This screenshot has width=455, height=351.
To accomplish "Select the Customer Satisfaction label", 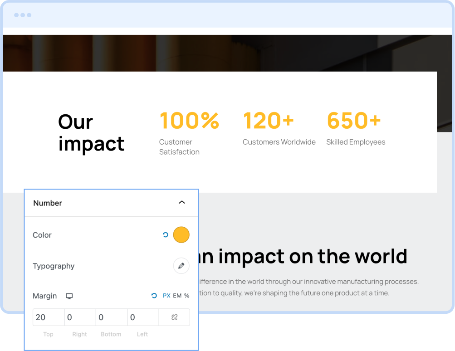I will [x=179, y=147].
